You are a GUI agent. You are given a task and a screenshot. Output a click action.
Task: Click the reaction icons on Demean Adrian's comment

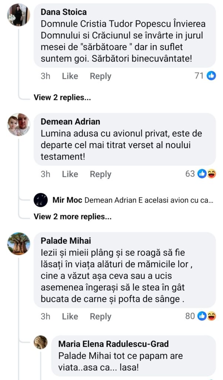(206, 174)
